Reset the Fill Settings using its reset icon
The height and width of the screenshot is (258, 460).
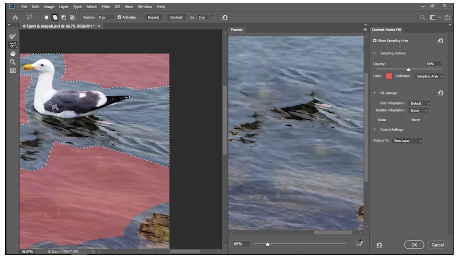click(x=441, y=93)
